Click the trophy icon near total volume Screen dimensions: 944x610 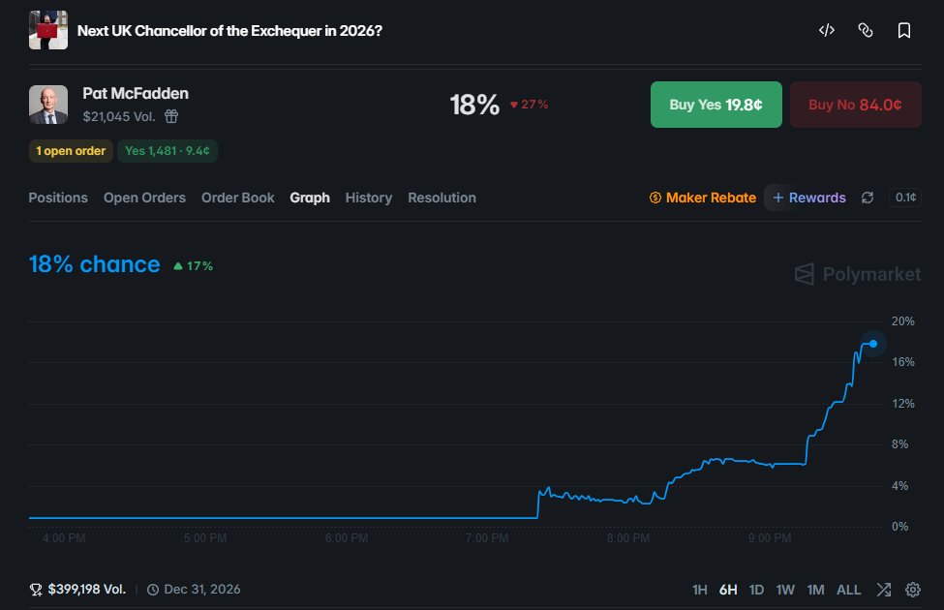[36, 590]
